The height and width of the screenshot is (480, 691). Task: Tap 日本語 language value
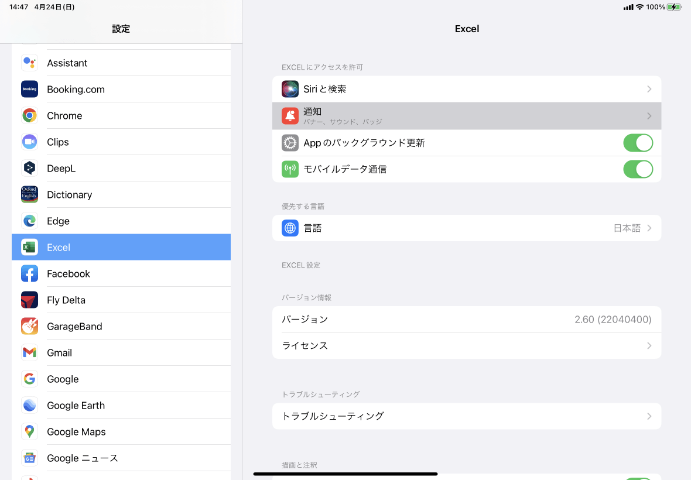pyautogui.click(x=627, y=228)
